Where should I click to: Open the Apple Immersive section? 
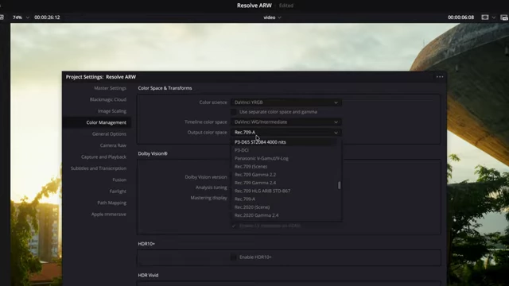point(108,214)
